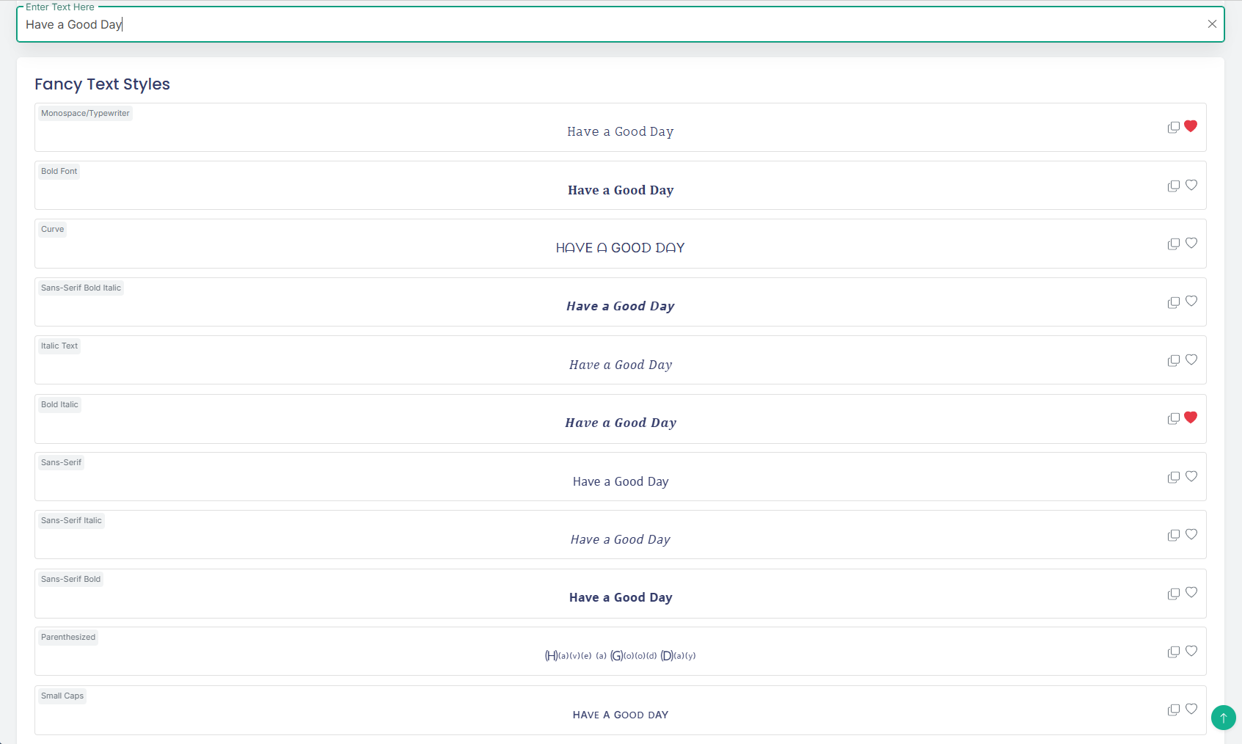Viewport: 1242px width, 744px height.
Task: Favorite the Small Caps style
Action: tap(1191, 709)
